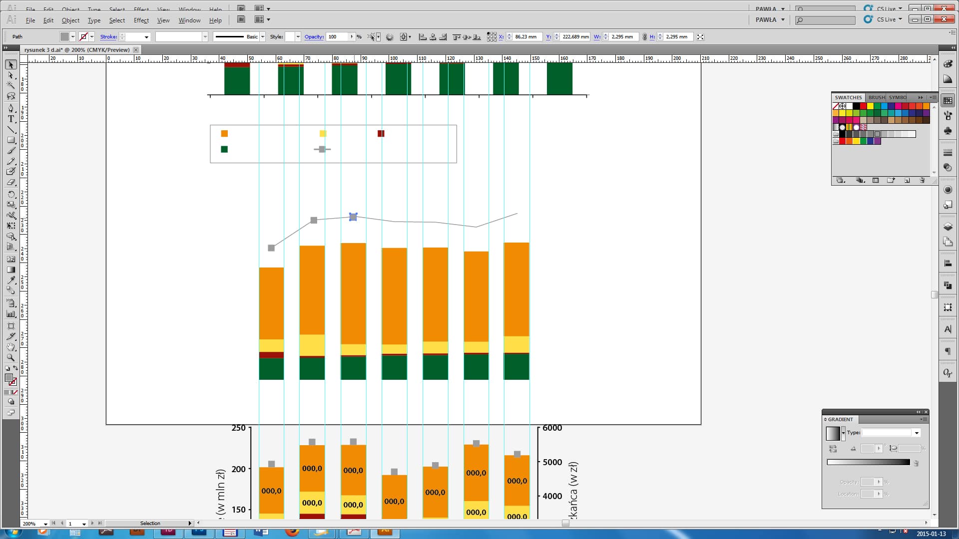Choose the Eyedropper tool

point(11,280)
